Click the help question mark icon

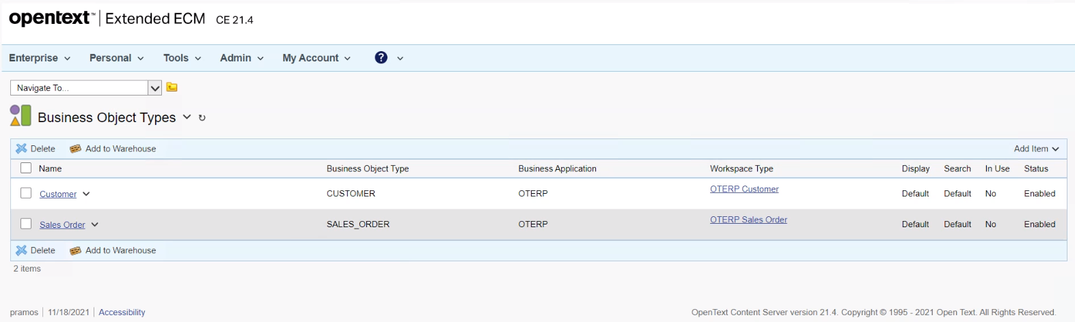click(381, 58)
